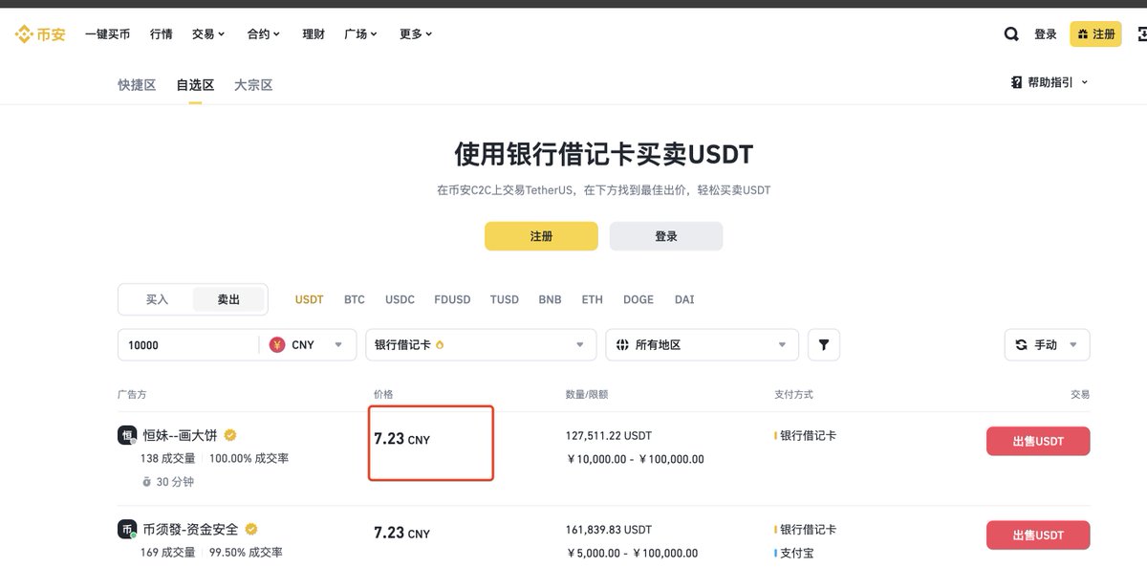
Task: Click the ¥10,000.00 - ¥100,000.00 limit text
Action: pos(636,459)
